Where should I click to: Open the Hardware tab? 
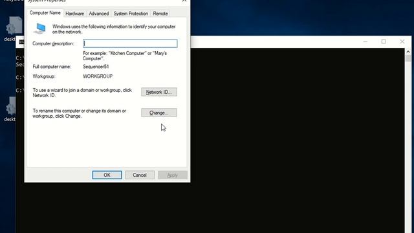pyautogui.click(x=75, y=14)
